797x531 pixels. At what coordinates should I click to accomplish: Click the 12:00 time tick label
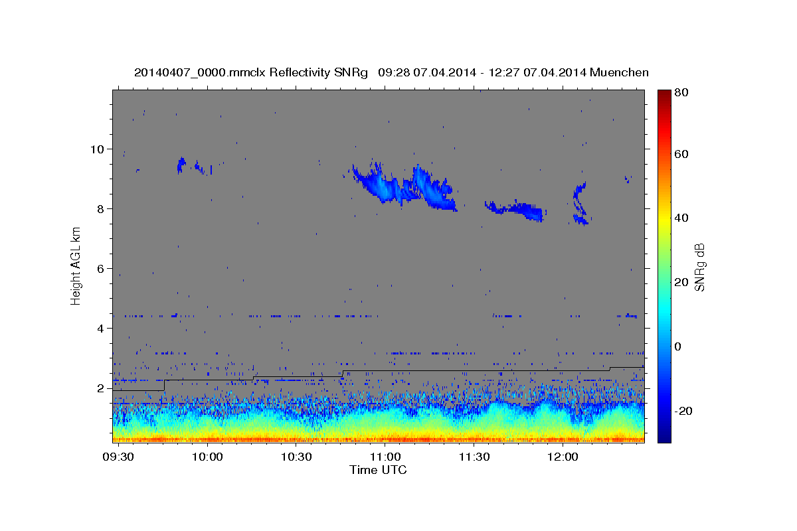tap(563, 458)
